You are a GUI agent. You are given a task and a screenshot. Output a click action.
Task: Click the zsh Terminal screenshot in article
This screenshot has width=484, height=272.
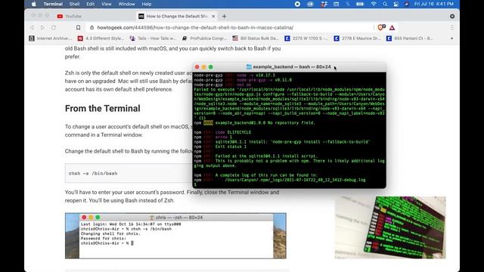point(175,236)
